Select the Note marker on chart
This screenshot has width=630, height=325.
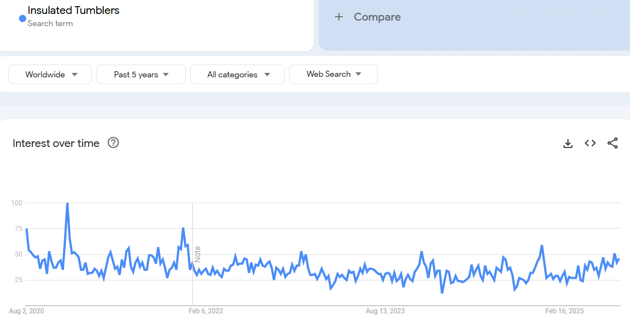[x=197, y=254]
